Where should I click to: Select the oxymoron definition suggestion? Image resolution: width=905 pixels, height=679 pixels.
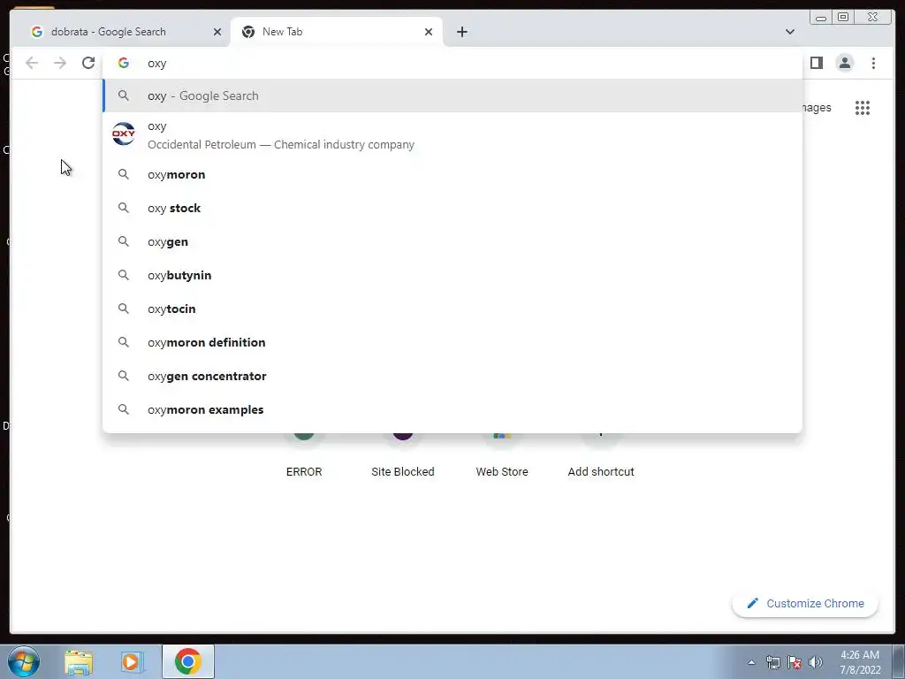pyautogui.click(x=452, y=342)
